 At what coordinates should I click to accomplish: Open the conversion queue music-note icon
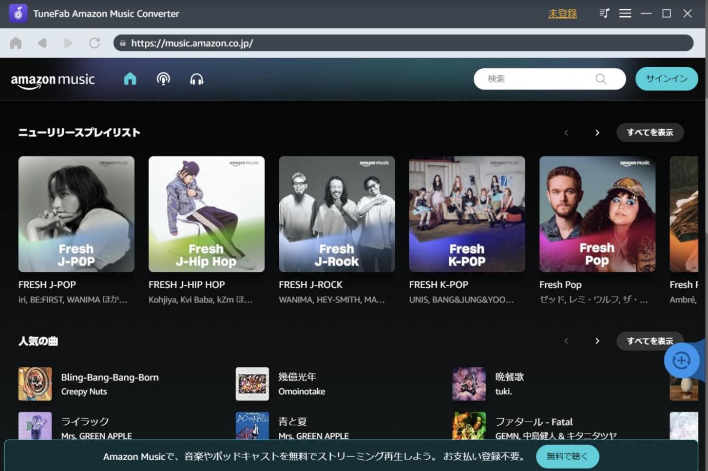(604, 13)
